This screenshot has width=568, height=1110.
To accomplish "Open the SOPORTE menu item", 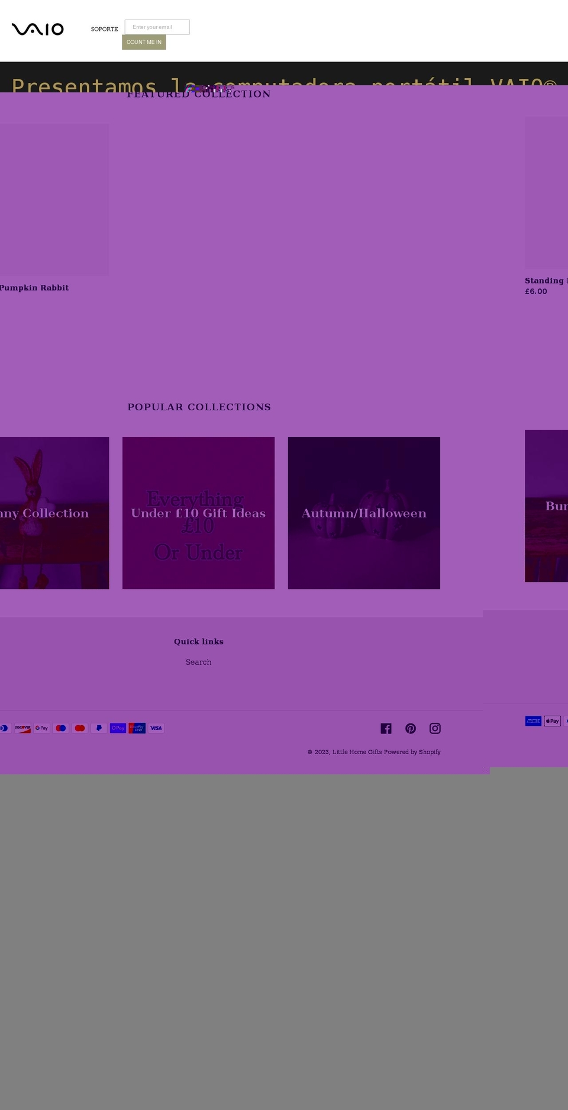I will (x=104, y=29).
